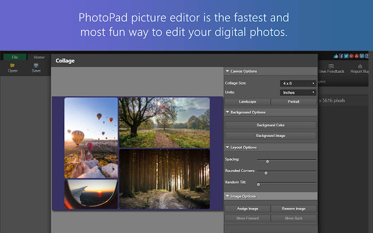Click the Spacing slider handle
The image size is (373, 233).
pos(268,161)
